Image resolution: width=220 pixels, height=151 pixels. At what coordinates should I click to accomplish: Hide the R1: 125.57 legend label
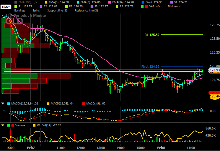pyautogui.click(x=25, y=6)
